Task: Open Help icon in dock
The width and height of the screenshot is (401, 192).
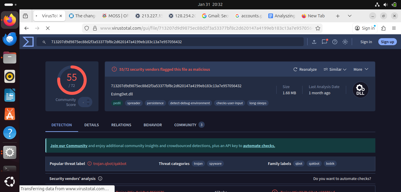Action: click(x=10, y=133)
